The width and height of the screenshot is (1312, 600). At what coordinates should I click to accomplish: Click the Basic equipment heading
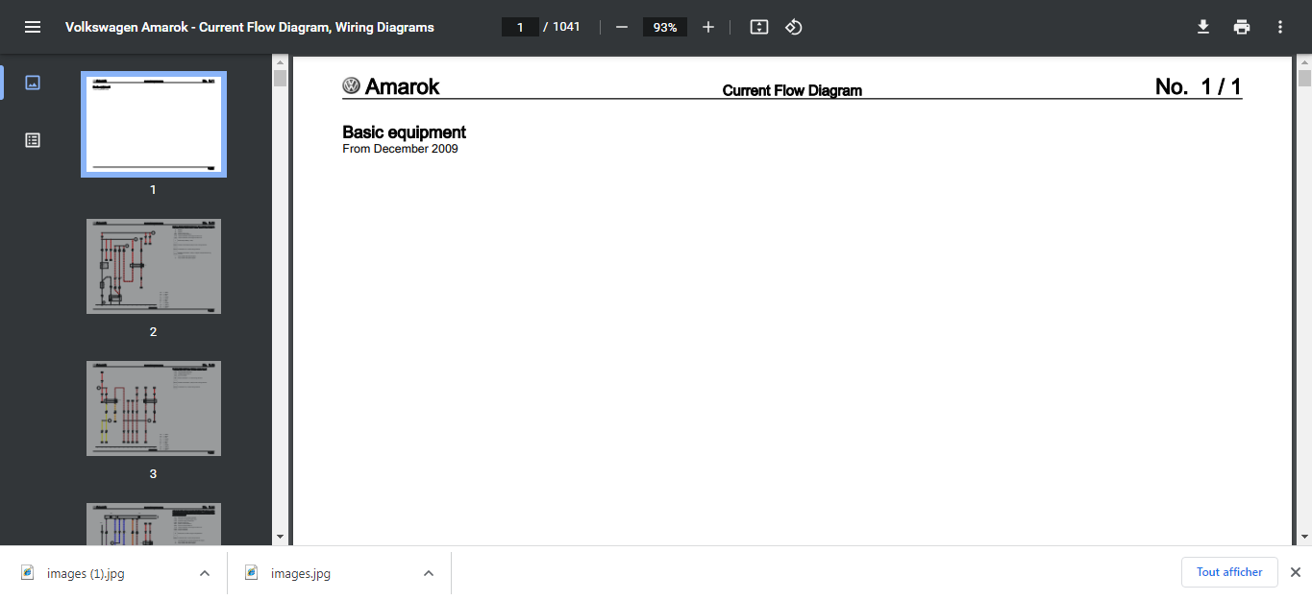click(x=404, y=132)
